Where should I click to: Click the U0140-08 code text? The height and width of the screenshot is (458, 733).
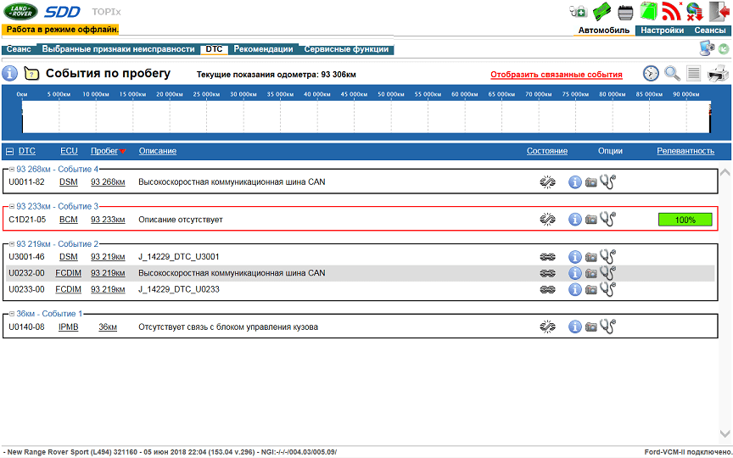coord(26,327)
